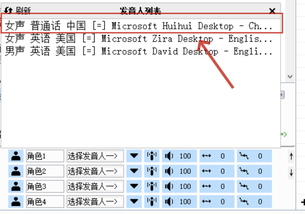
Task: Click 选择发音人 field for 角色1
Action: coord(95,156)
